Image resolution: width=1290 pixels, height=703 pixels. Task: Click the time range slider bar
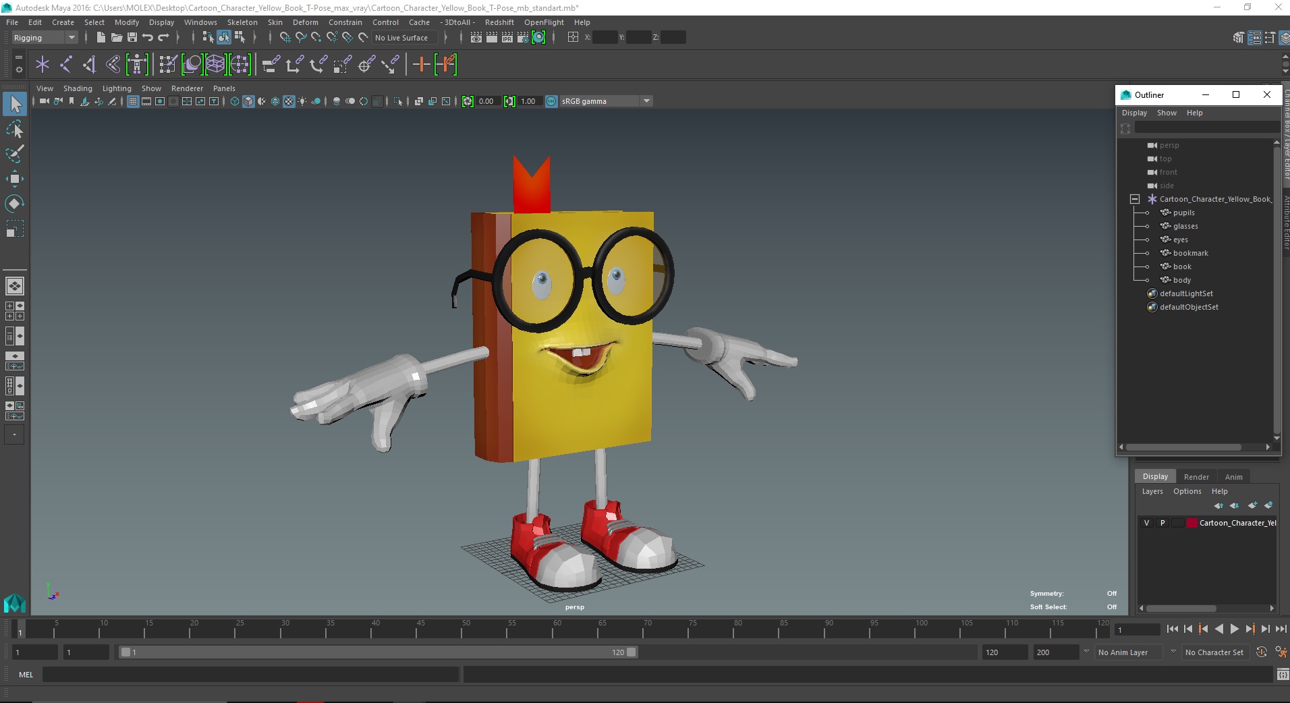(378, 652)
